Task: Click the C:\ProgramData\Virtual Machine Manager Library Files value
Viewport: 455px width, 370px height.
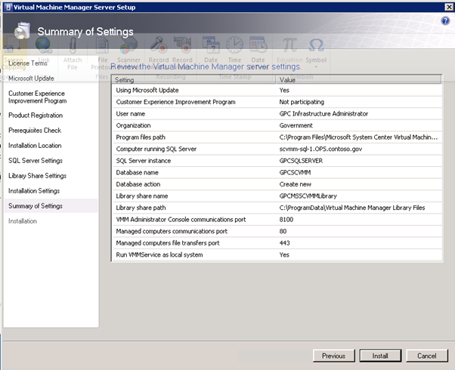Action: pyautogui.click(x=352, y=208)
